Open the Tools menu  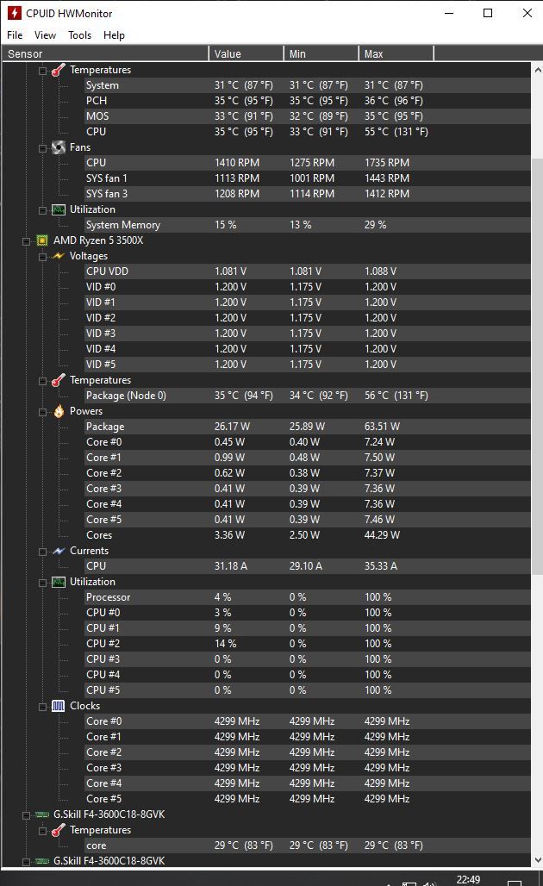pos(79,35)
